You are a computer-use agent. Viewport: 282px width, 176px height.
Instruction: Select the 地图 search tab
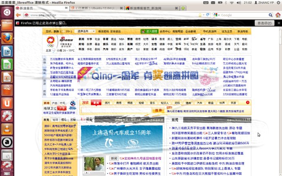[188, 103]
